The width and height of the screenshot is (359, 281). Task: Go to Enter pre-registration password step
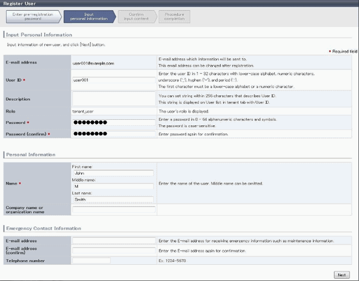click(x=31, y=17)
